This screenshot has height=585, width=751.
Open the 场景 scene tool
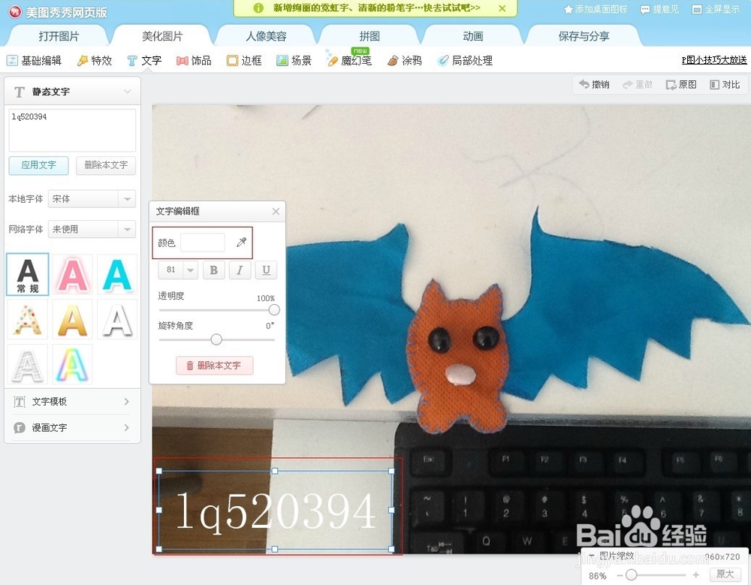(x=294, y=60)
